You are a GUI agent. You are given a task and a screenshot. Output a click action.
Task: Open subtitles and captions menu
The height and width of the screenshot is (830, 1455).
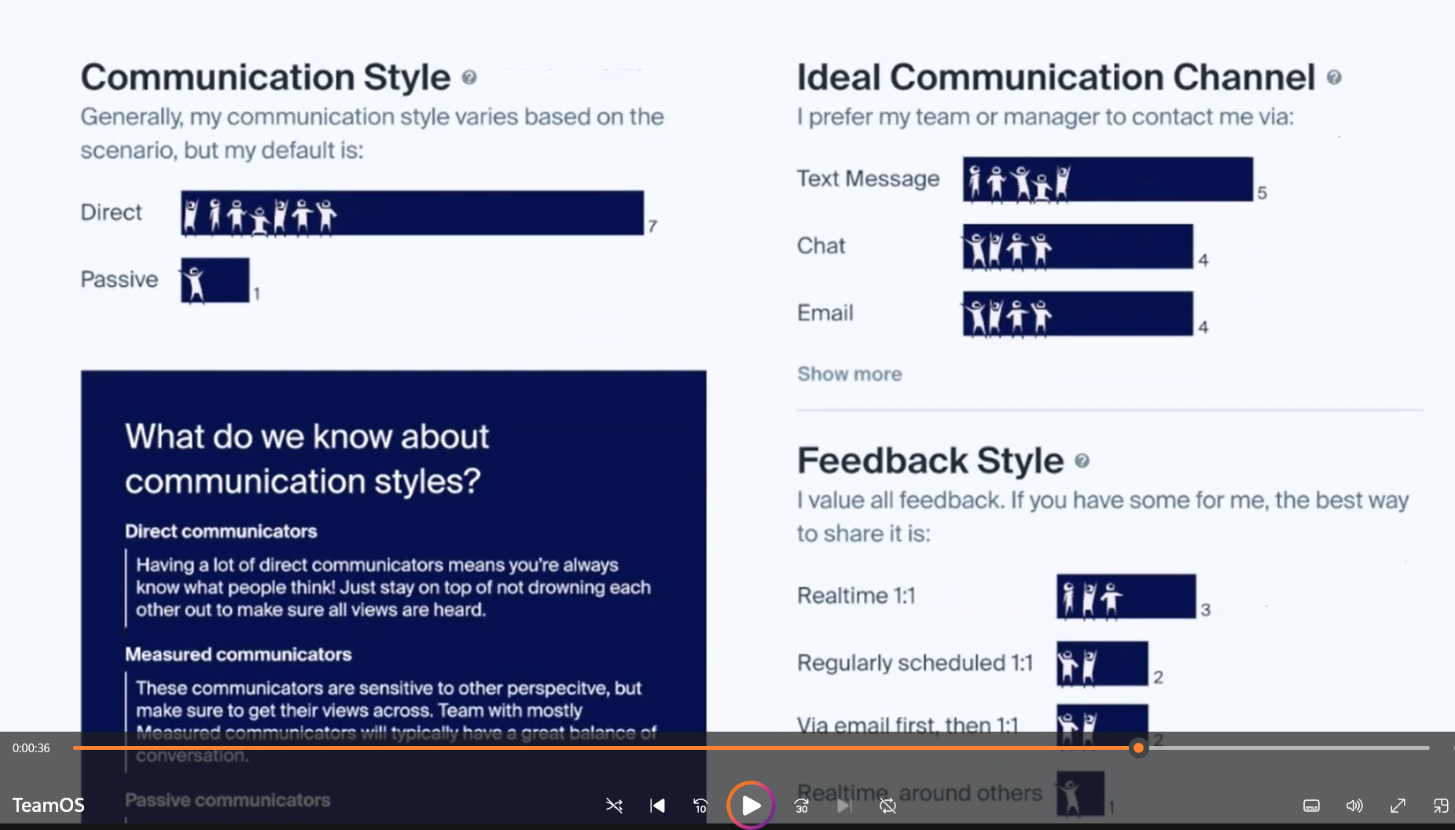(1311, 806)
